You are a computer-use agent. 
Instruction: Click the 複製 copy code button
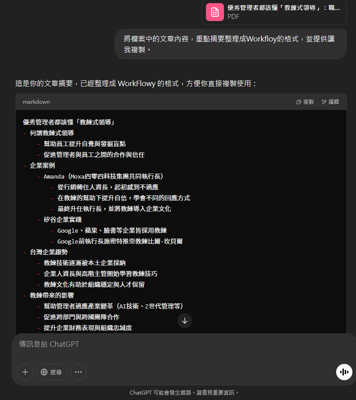(305, 102)
